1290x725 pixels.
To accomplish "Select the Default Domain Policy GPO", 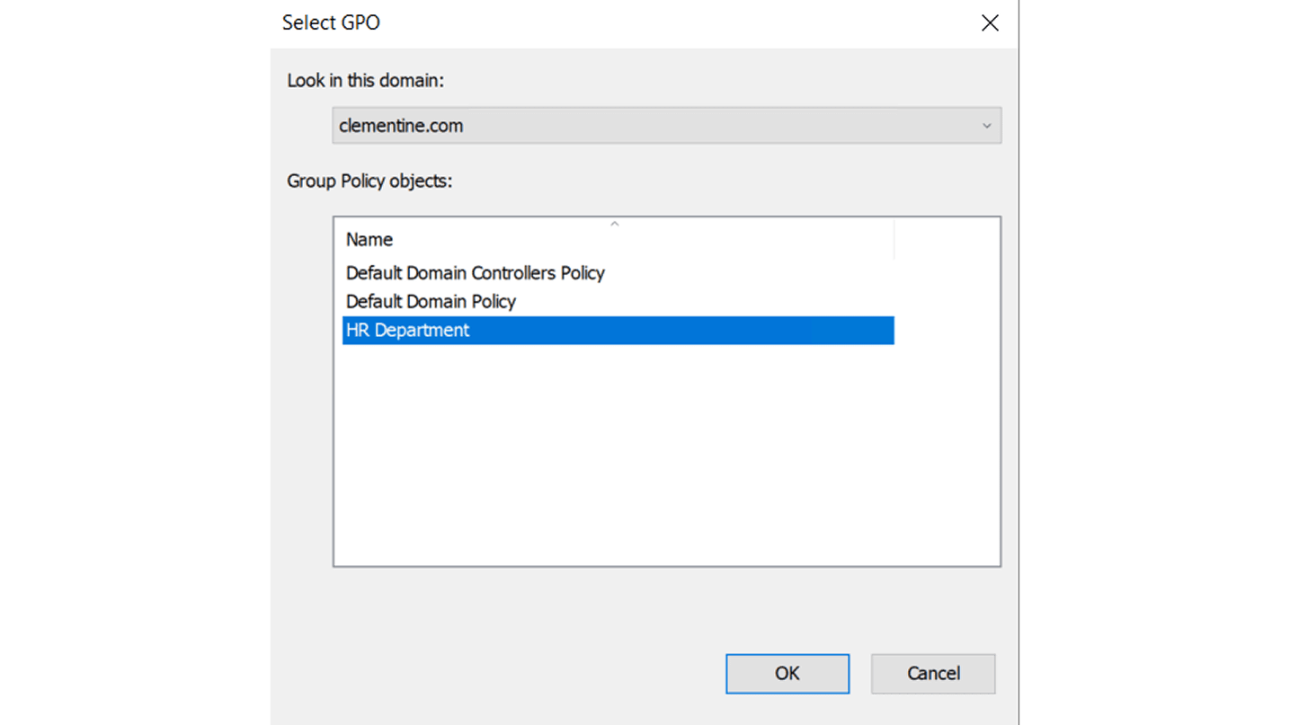I will (431, 301).
